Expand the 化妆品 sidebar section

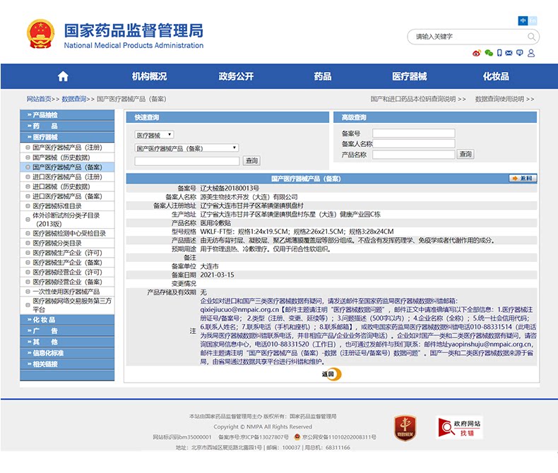67,320
